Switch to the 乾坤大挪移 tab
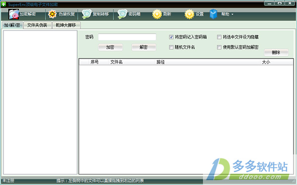Viewport: 297px width, 185px height. tap(66, 25)
